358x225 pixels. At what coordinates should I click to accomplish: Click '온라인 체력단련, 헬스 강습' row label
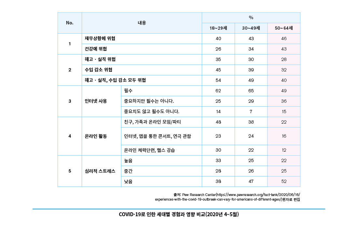tap(151, 150)
